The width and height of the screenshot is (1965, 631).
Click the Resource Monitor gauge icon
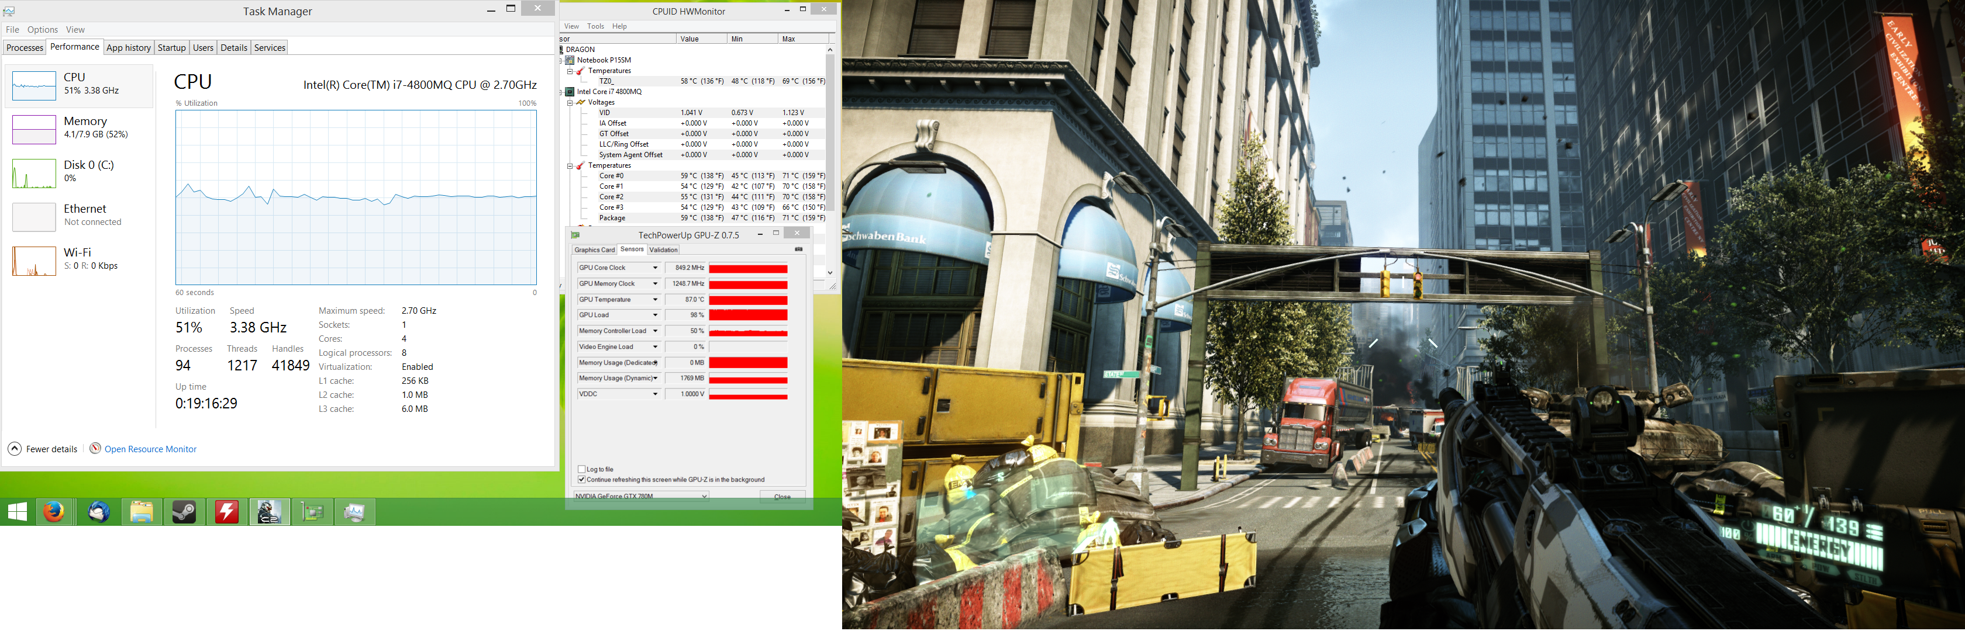[x=95, y=448]
